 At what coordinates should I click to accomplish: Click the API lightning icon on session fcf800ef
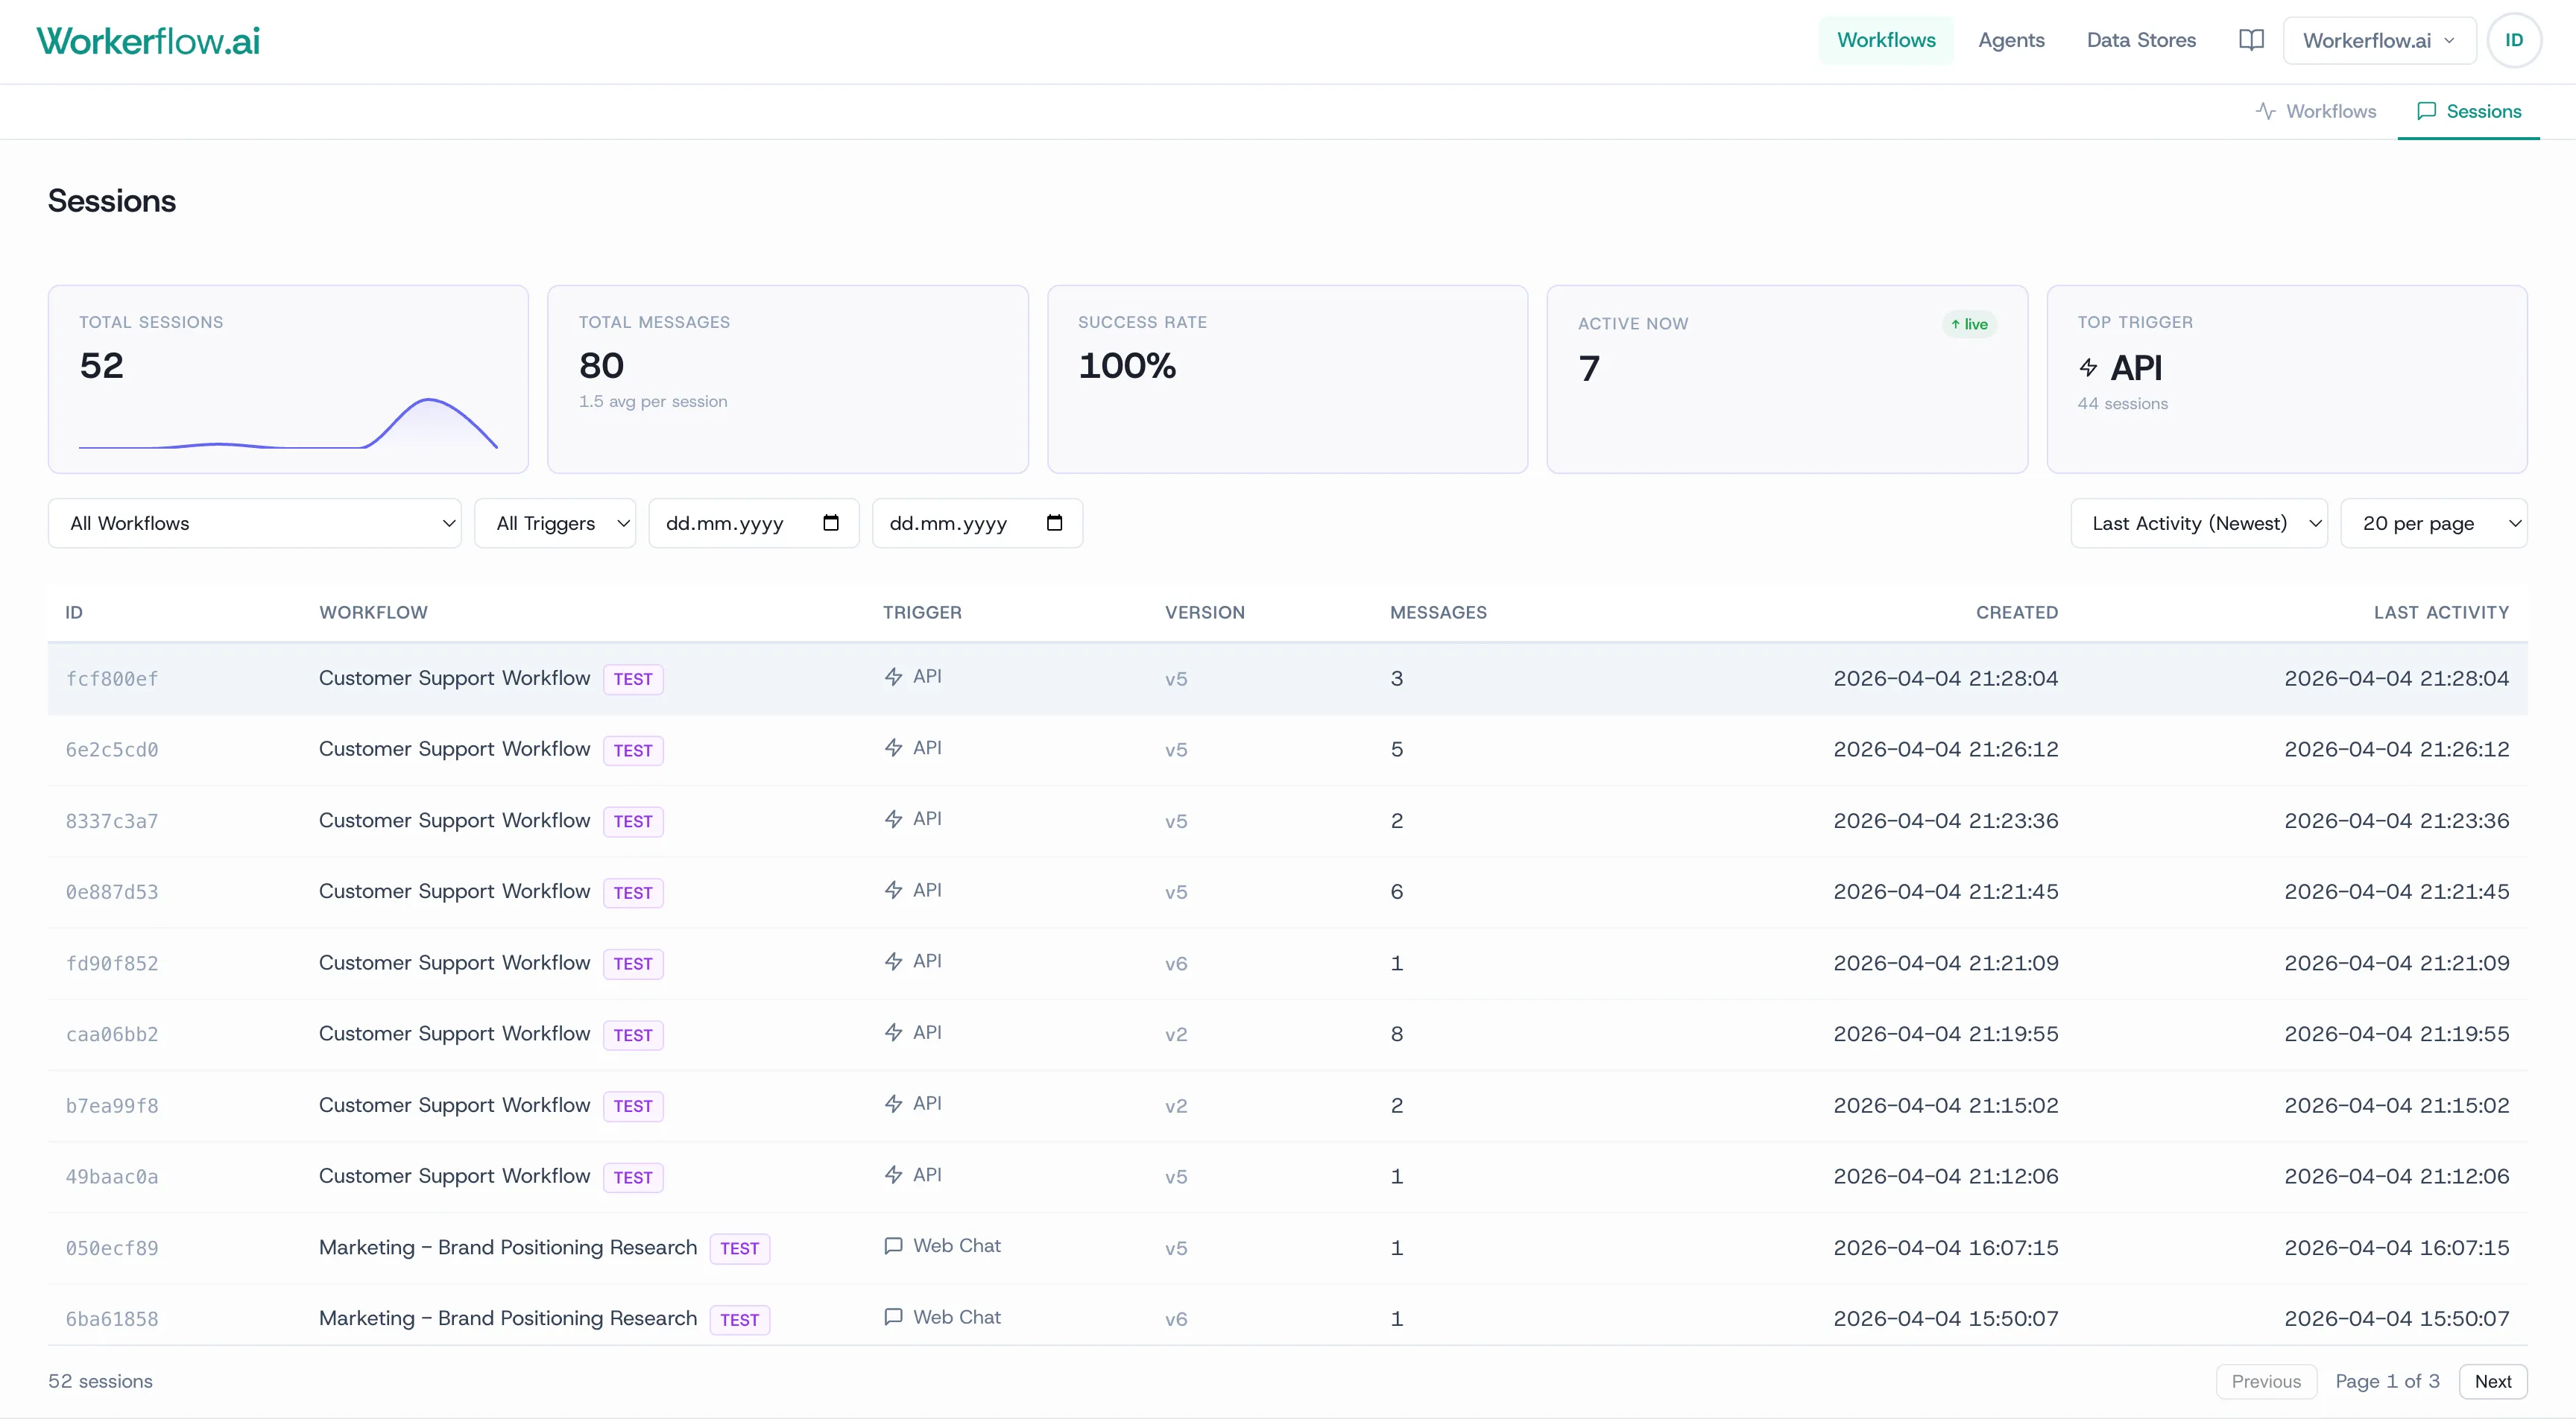[893, 676]
